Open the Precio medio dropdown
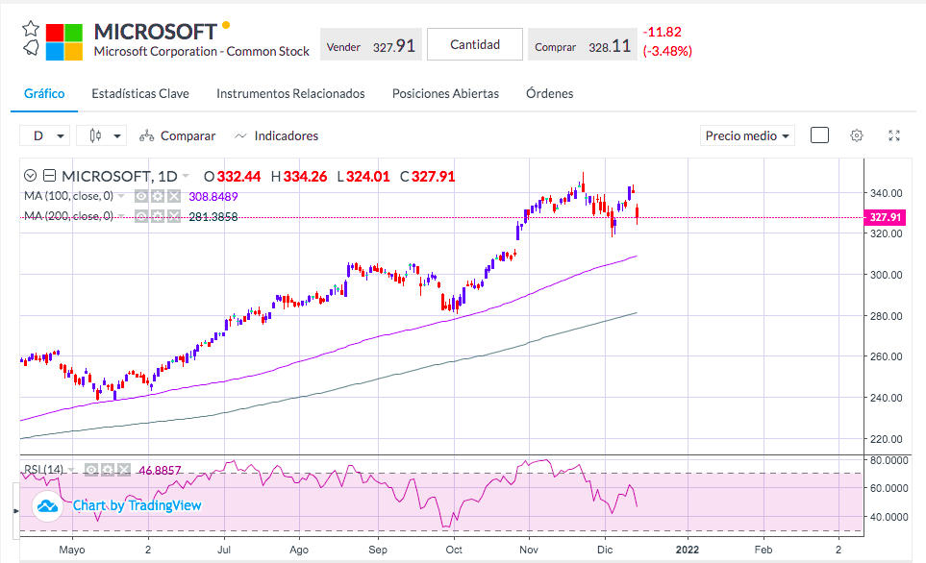The image size is (926, 563). coord(747,135)
